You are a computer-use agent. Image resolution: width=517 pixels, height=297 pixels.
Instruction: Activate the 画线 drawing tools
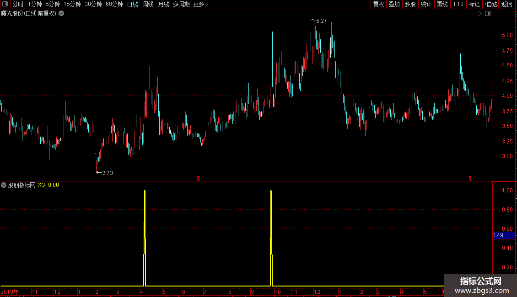pyautogui.click(x=442, y=4)
